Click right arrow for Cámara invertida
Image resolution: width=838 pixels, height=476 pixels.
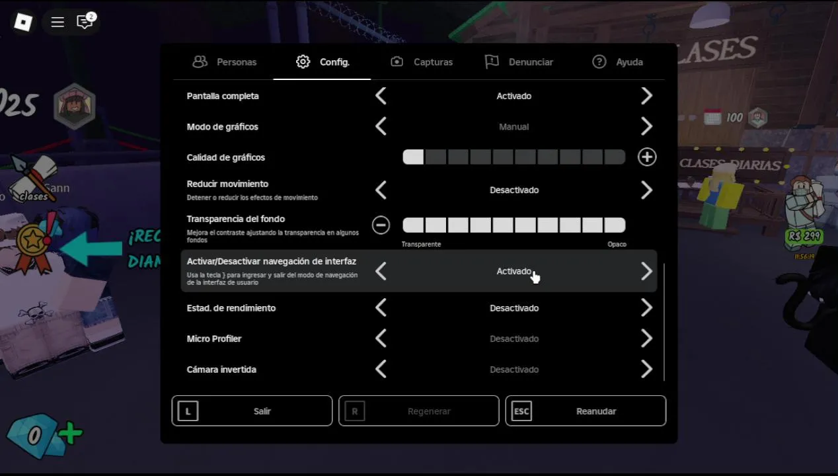pos(646,370)
